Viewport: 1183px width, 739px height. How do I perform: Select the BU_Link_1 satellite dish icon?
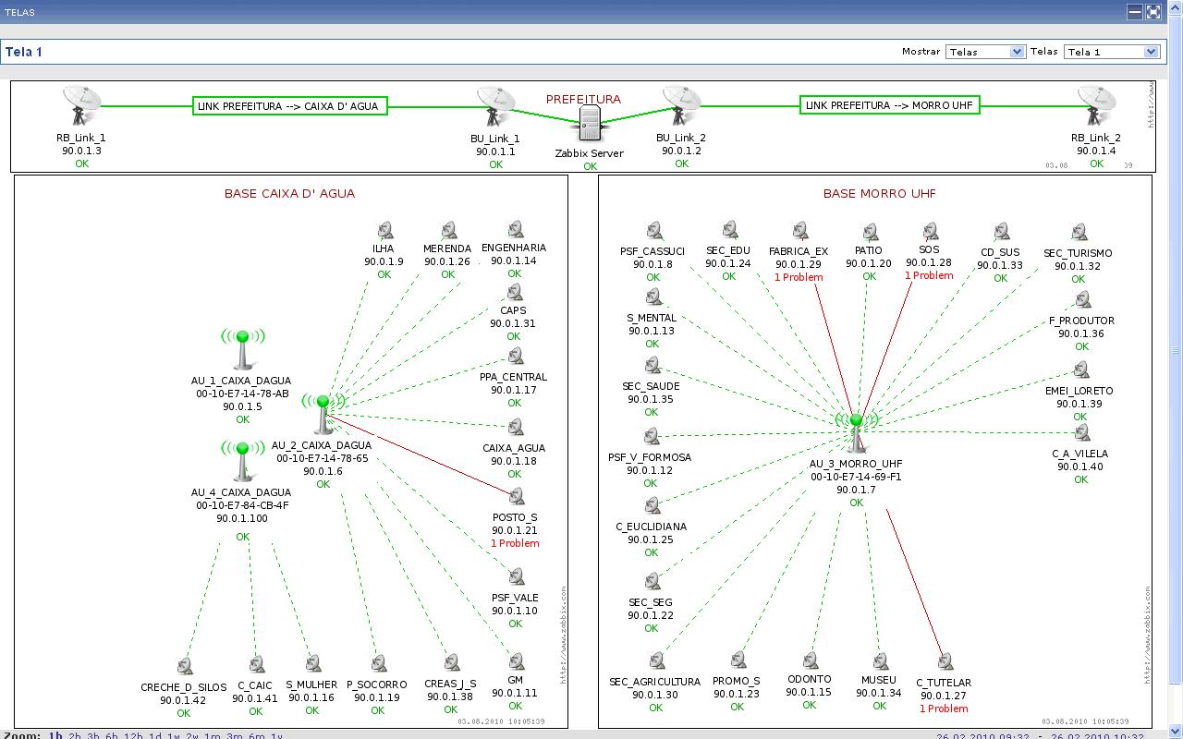point(495,107)
